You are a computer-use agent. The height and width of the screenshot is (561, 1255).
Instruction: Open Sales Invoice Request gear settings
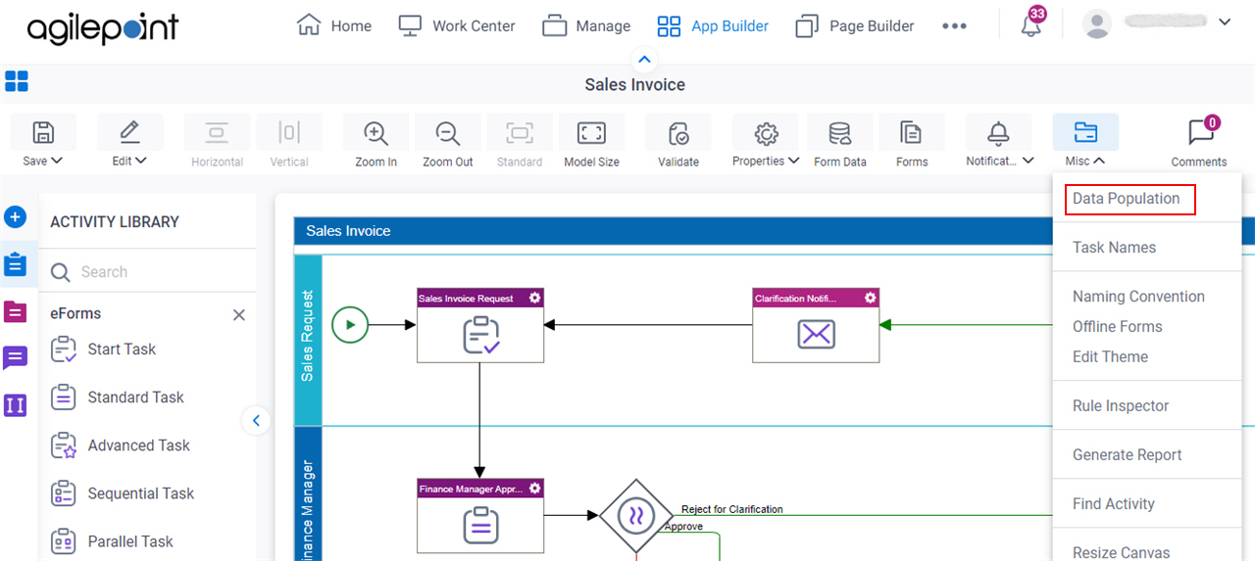pos(534,298)
